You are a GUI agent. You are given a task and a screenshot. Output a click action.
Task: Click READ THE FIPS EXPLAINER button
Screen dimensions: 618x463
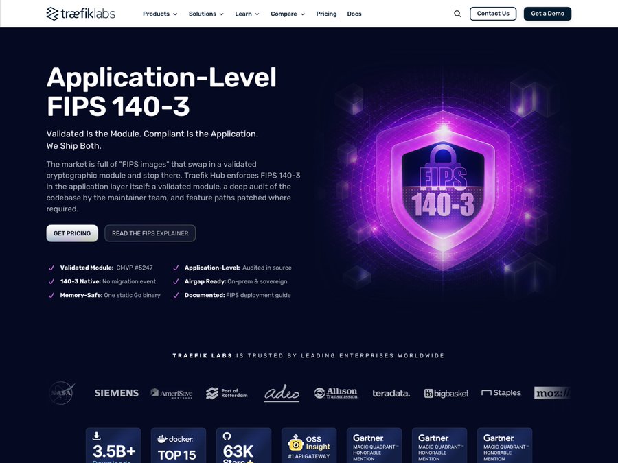[x=150, y=233]
